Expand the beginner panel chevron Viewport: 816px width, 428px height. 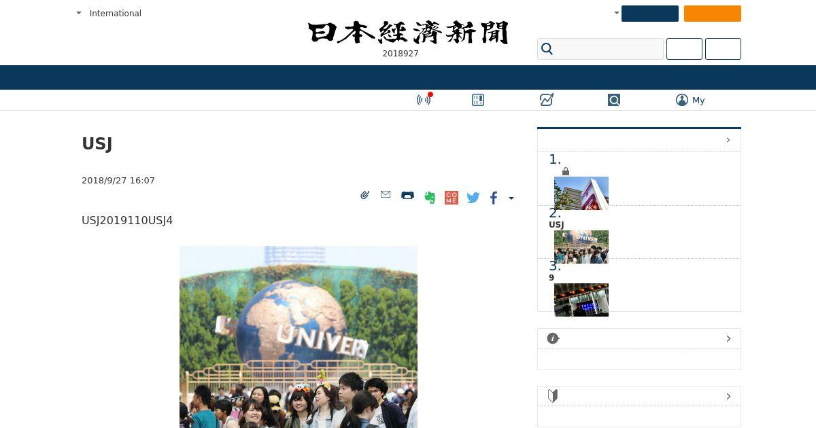coord(728,396)
